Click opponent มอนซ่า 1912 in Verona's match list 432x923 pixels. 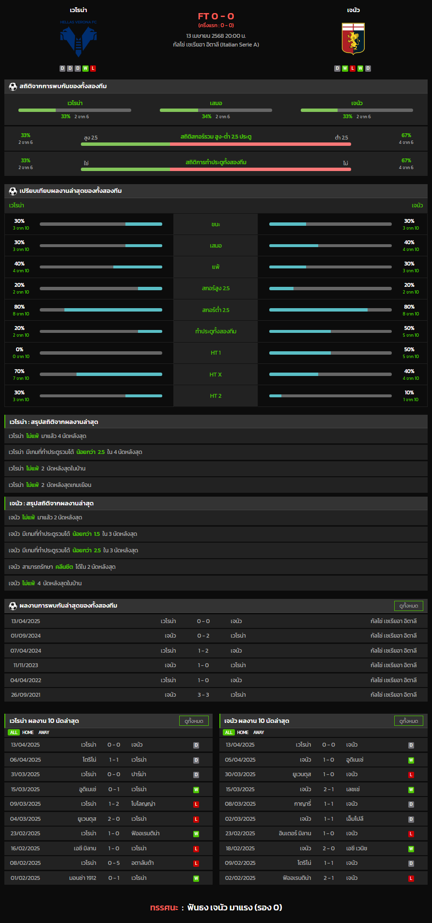tap(83, 878)
